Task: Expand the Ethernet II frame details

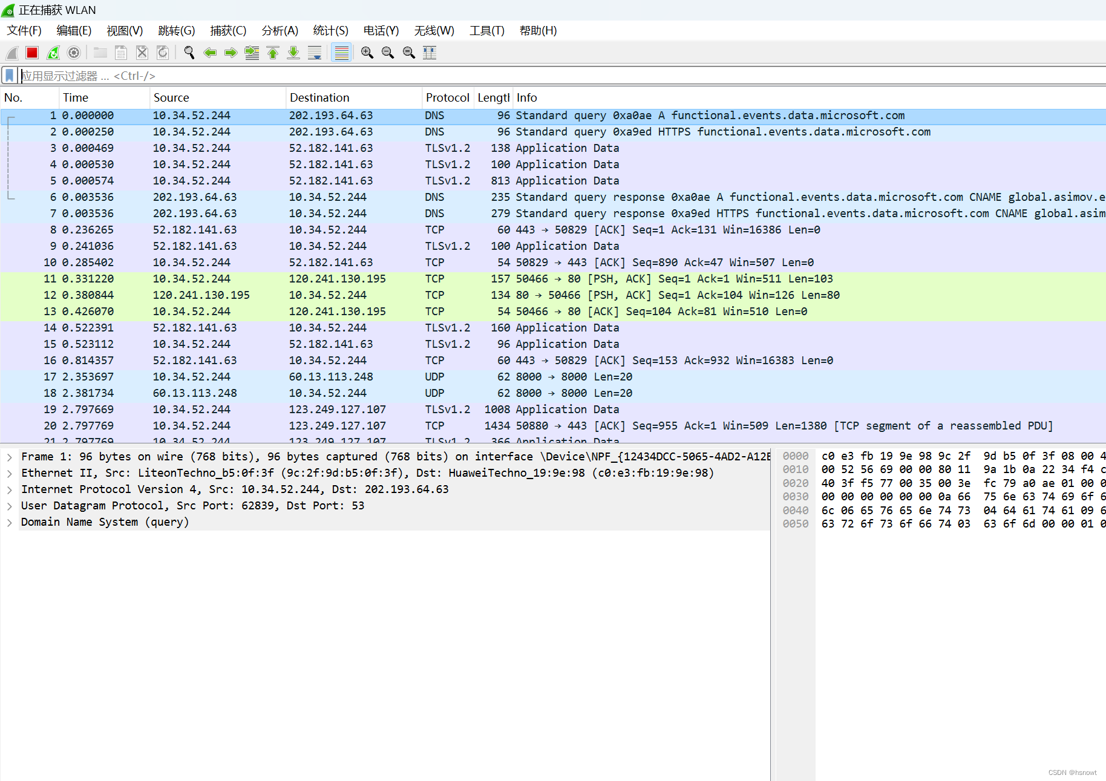Action: (x=9, y=472)
